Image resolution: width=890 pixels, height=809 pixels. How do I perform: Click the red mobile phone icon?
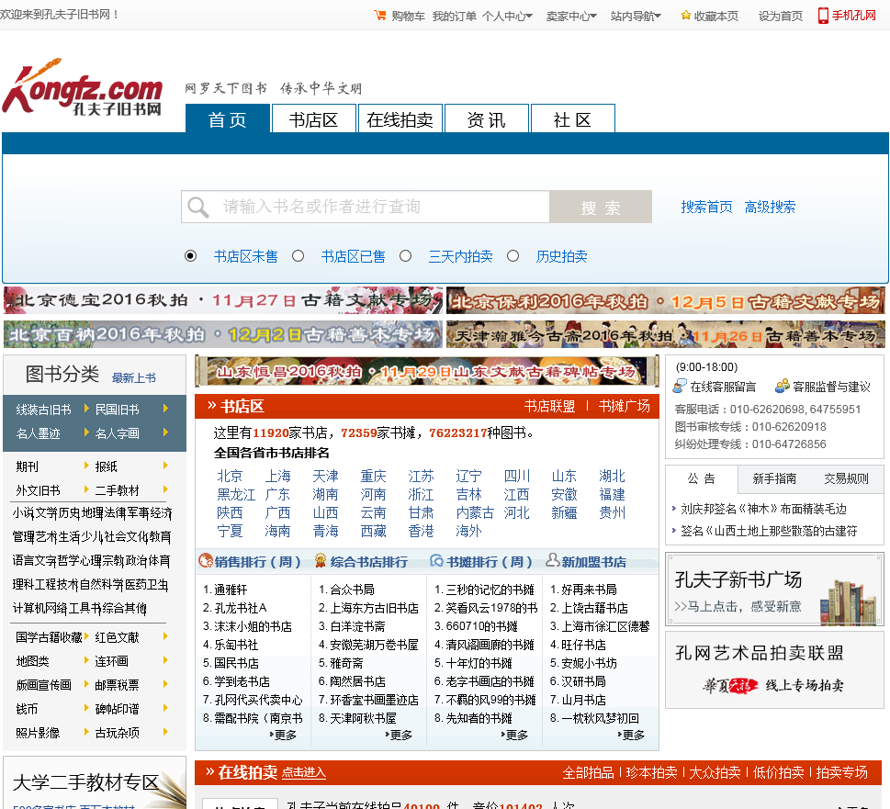(x=822, y=16)
